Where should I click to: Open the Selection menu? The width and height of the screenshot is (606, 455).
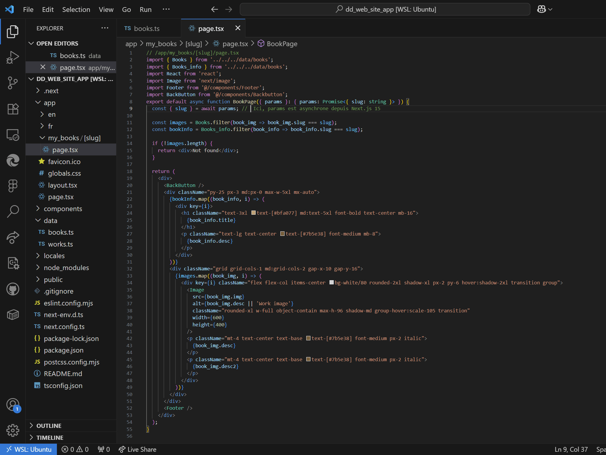coord(76,9)
